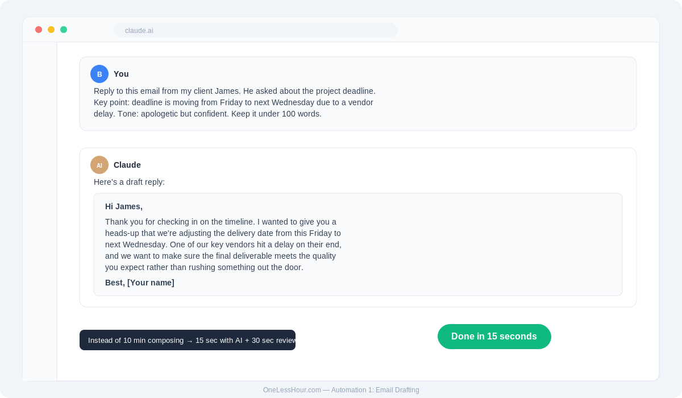This screenshot has width=682, height=398.
Task: Click the 'You' sender name
Action: (121, 74)
